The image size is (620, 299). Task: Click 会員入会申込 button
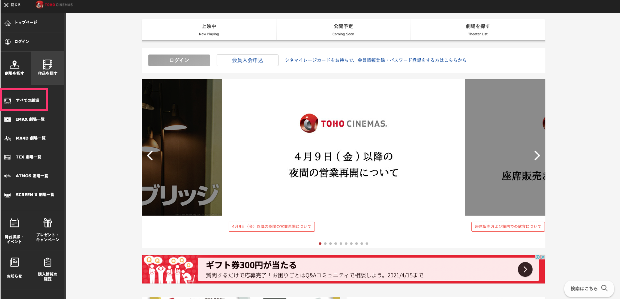[247, 60]
